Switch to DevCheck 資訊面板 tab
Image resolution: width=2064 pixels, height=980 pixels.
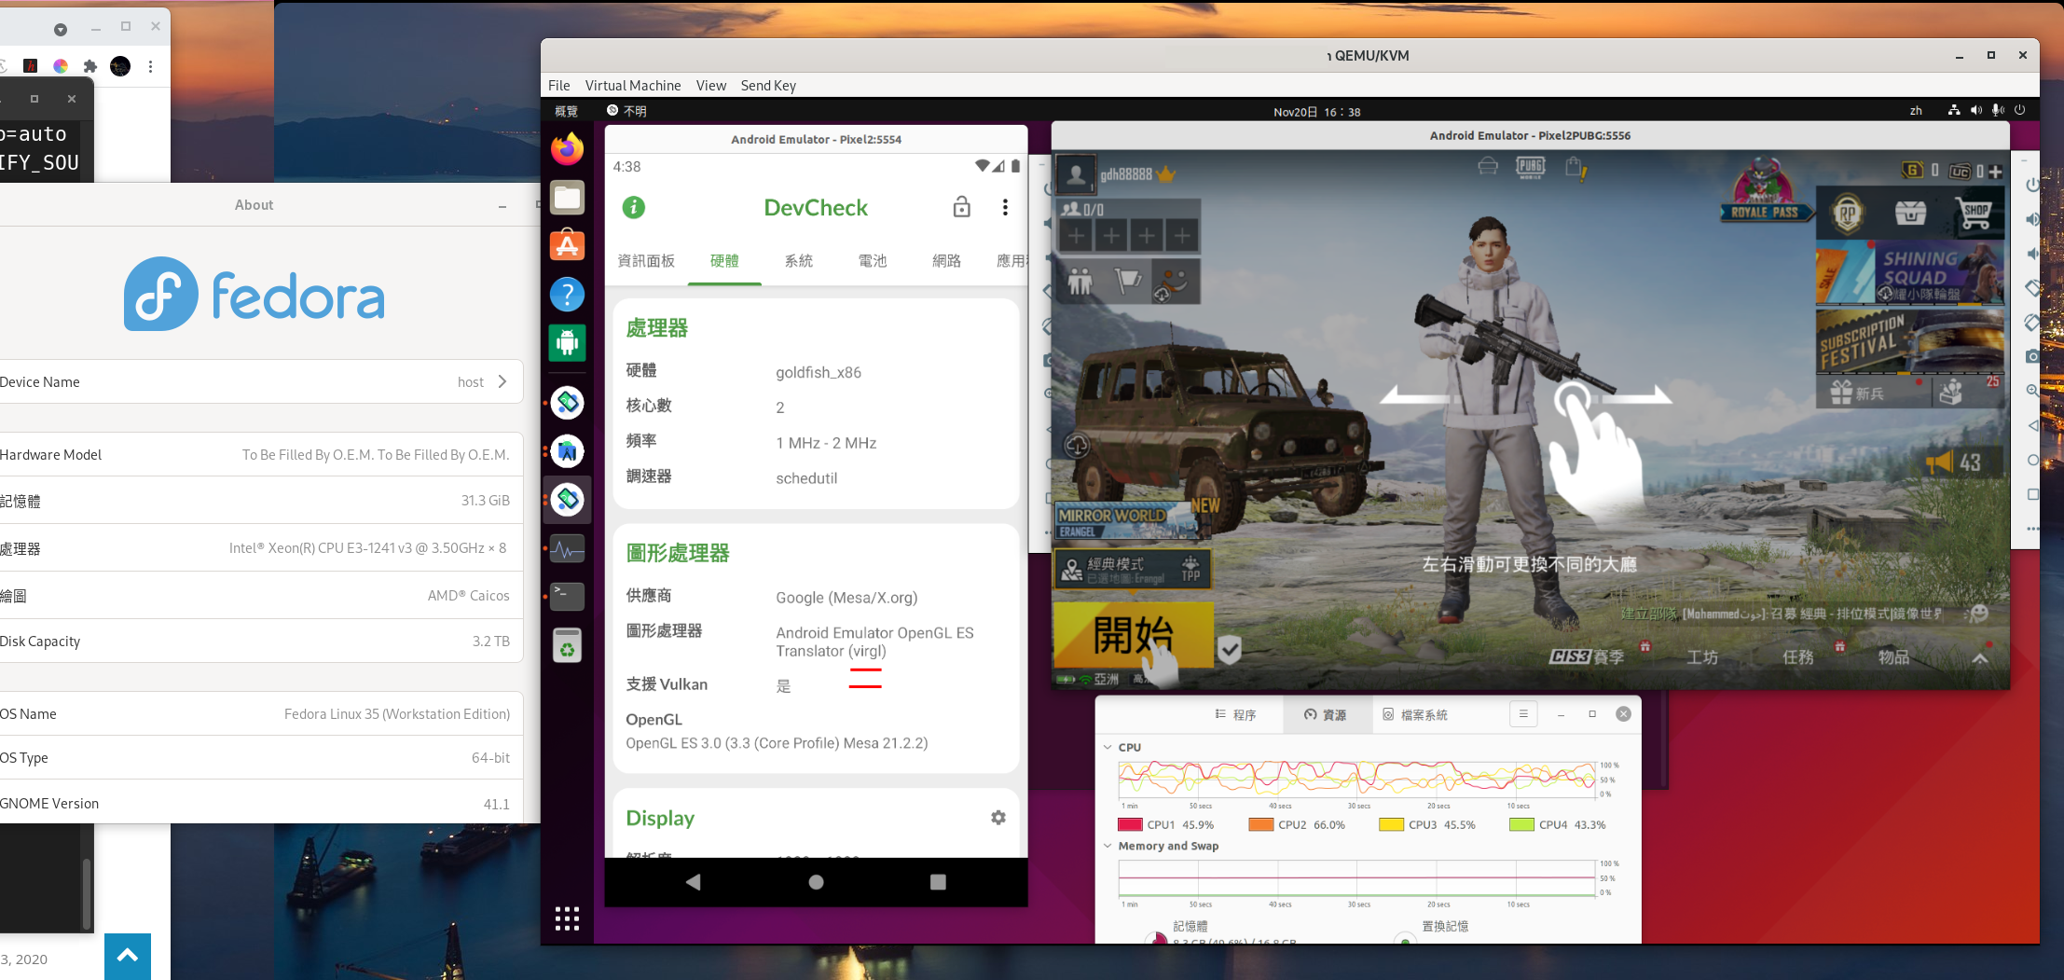tap(646, 260)
